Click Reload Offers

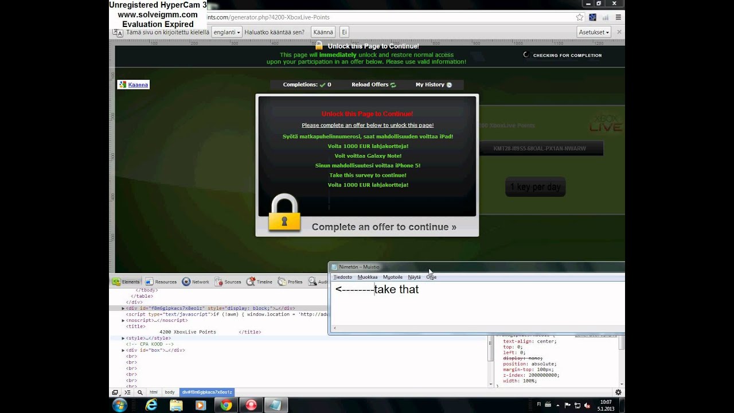(x=373, y=84)
